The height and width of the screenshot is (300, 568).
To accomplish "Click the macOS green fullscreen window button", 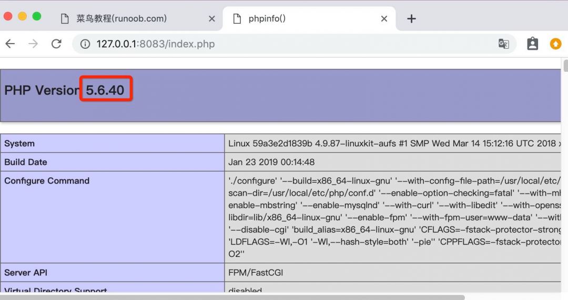I will tap(37, 16).
